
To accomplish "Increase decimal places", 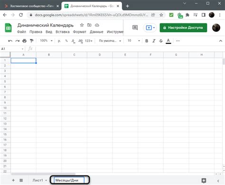I will point(80,41).
